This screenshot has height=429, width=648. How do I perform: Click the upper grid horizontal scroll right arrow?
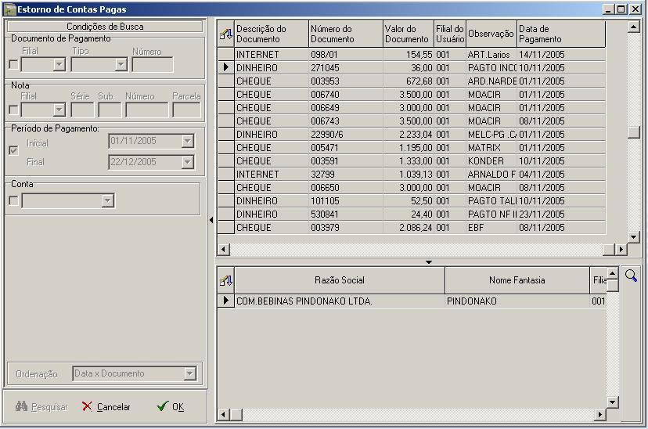pos(621,249)
